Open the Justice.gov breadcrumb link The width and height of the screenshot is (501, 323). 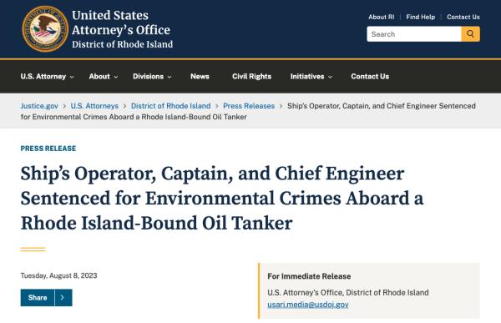[39, 106]
